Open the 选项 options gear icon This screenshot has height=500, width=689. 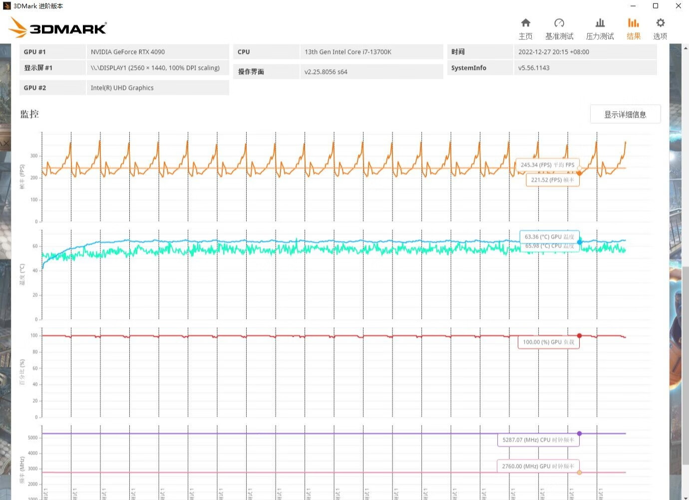(660, 23)
